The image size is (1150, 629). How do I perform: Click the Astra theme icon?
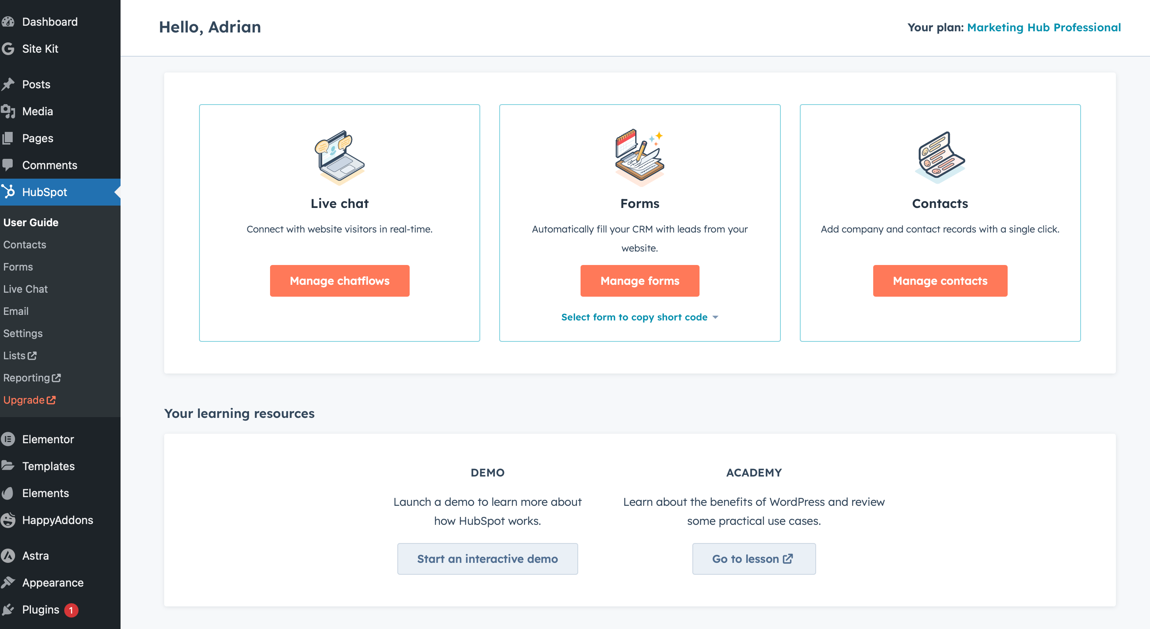point(8,555)
